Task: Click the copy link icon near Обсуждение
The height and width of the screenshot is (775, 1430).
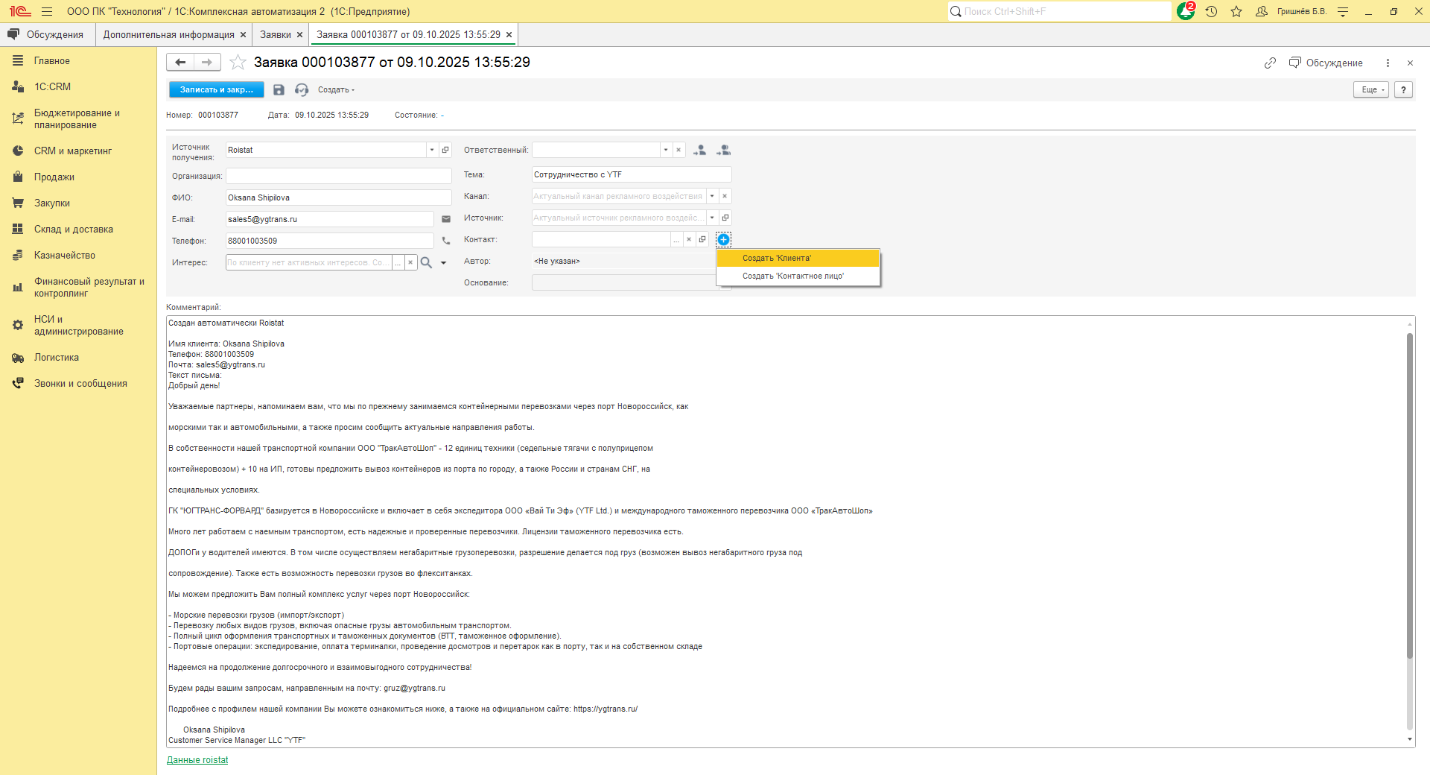Action: pos(1270,63)
